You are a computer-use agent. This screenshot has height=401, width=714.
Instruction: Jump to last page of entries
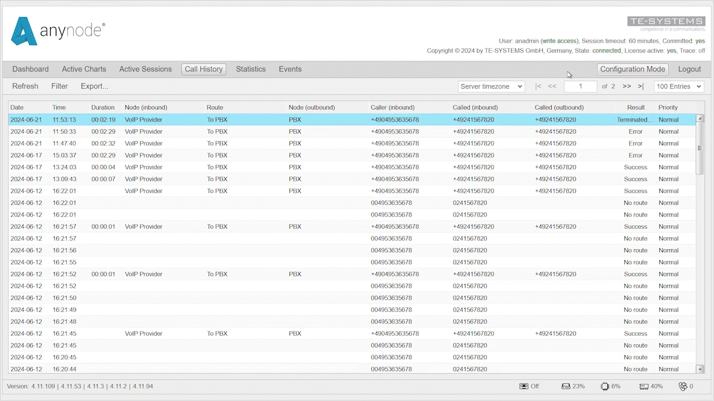point(641,86)
